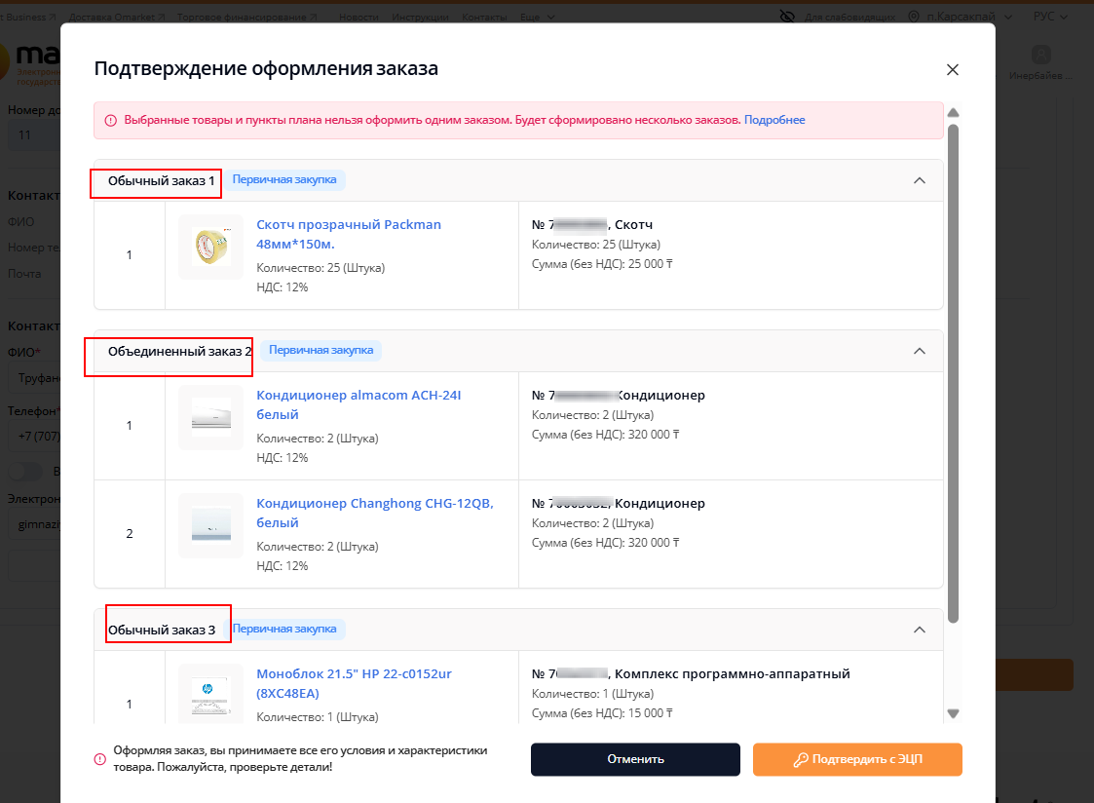Click the Скотч plan item number line
The width and height of the screenshot is (1094, 803).
(592, 225)
